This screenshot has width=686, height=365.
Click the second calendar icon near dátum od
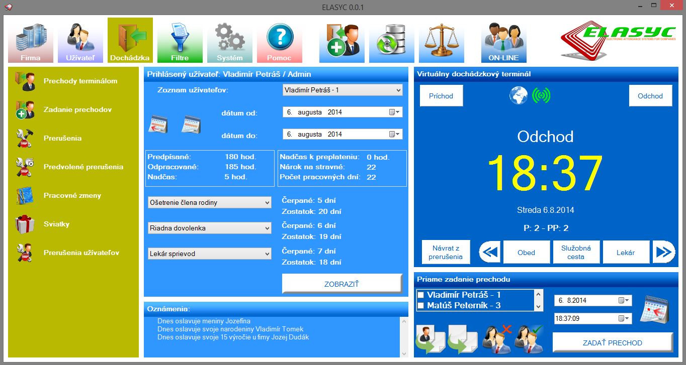click(191, 124)
